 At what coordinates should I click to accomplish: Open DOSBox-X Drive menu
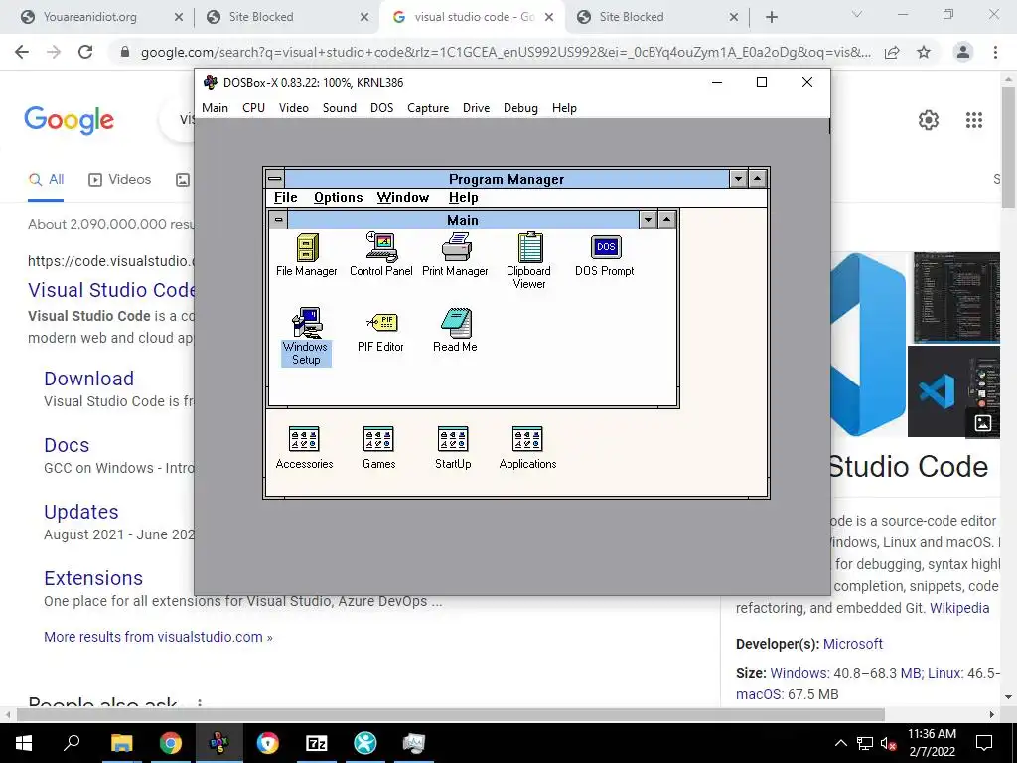[476, 108]
